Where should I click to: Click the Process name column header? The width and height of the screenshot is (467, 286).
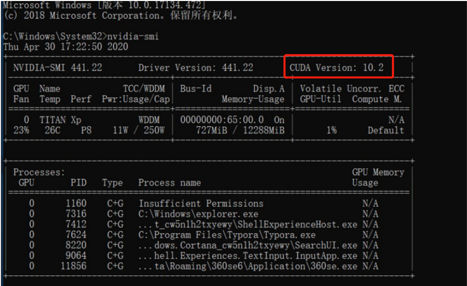[169, 183]
